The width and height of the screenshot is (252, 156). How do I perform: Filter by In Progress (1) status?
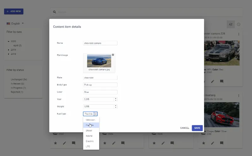pos(18,88)
